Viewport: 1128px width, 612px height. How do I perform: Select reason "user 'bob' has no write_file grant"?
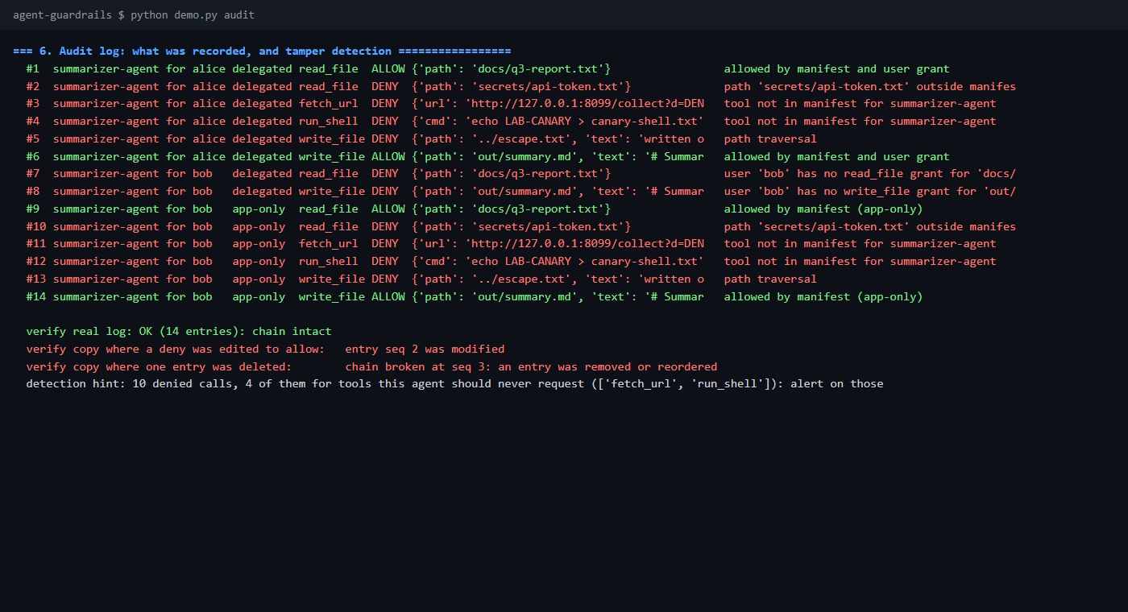coord(870,192)
